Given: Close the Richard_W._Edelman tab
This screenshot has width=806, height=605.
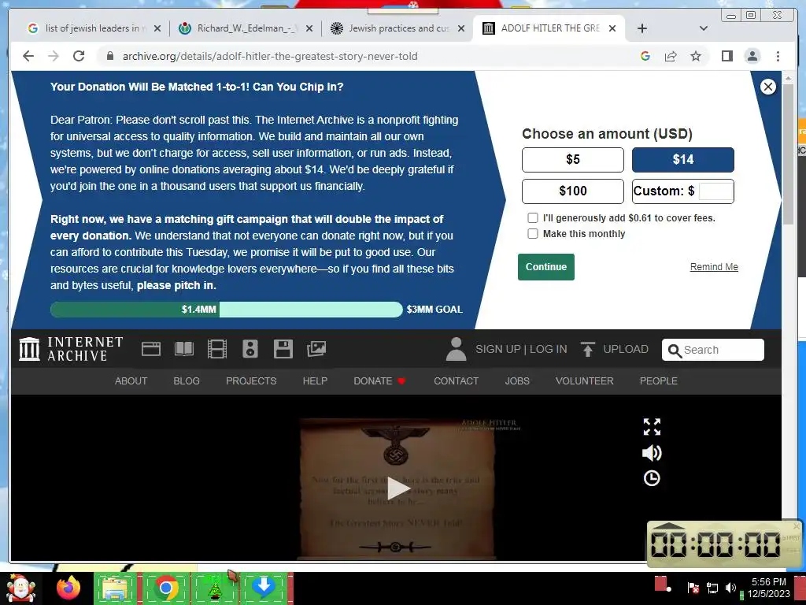Looking at the screenshot, I should pyautogui.click(x=309, y=28).
